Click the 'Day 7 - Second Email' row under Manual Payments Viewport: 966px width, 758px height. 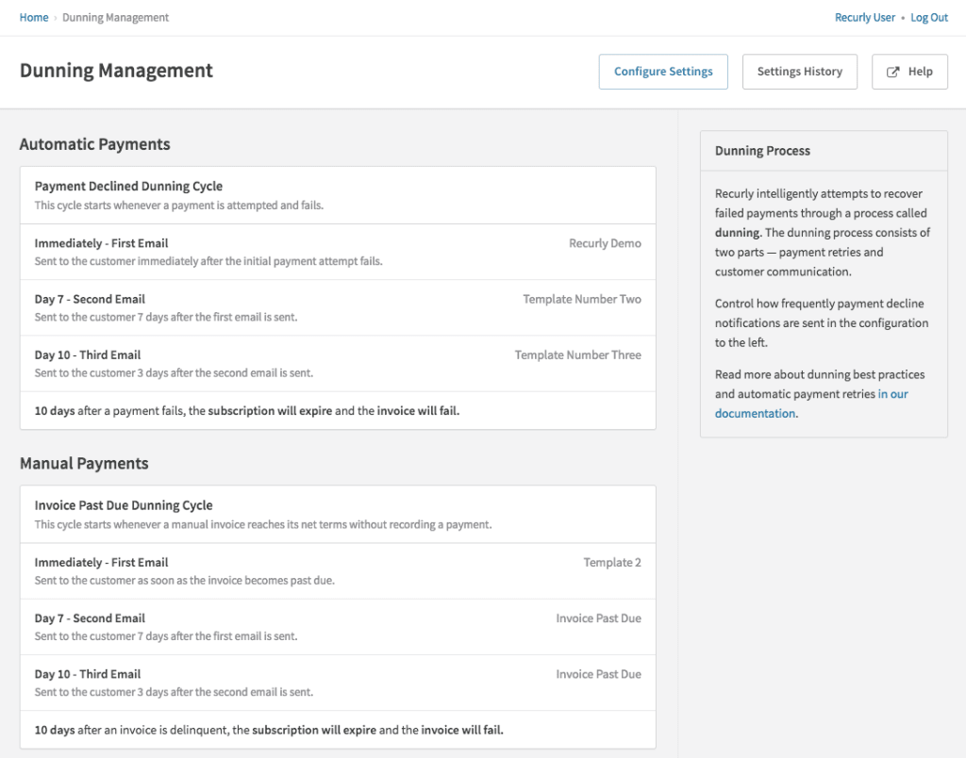click(338, 626)
